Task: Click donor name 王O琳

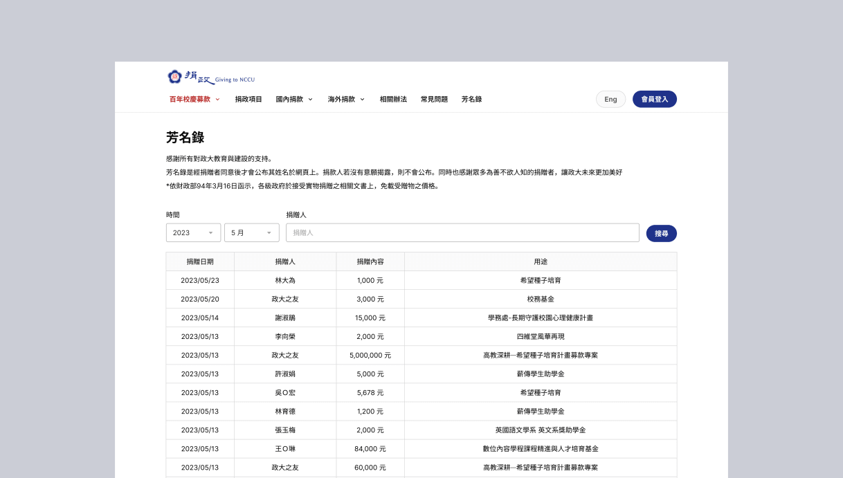Action: 285,448
